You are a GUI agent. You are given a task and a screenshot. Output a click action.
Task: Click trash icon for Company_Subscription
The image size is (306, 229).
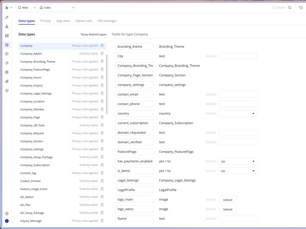pos(102,165)
